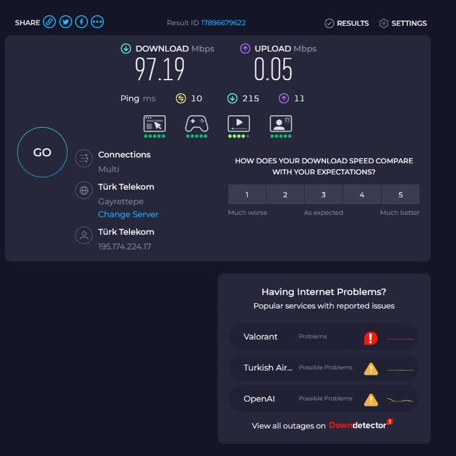Open the OpenAI outage row
The width and height of the screenshot is (456, 456).
point(324,398)
